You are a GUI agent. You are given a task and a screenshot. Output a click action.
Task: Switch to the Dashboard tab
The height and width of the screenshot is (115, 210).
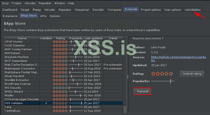pos(10,10)
